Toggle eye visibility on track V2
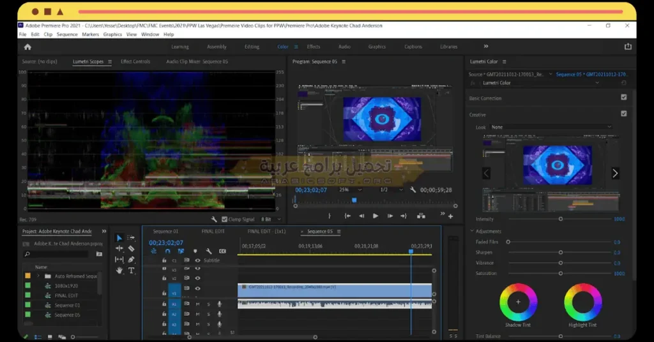 click(198, 278)
